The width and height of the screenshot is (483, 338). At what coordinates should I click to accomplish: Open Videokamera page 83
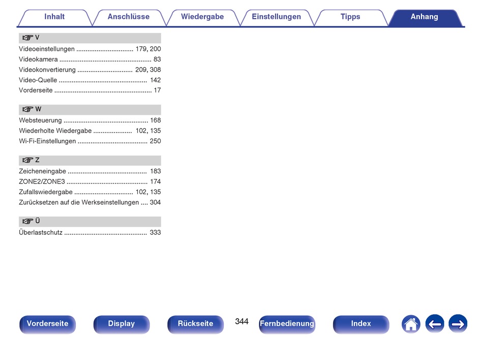point(157,59)
